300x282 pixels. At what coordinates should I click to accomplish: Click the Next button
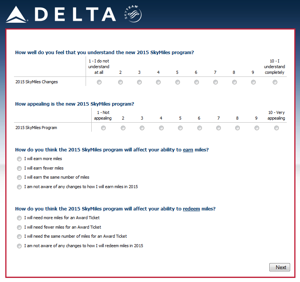pos(280,267)
